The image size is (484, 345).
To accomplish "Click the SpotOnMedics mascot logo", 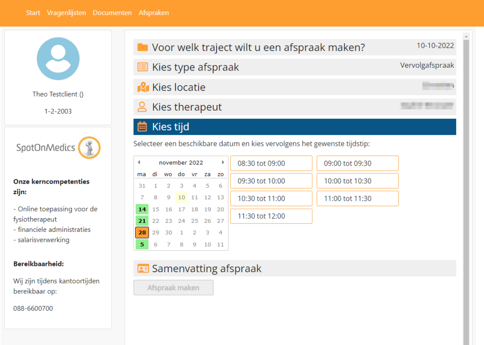I will [89, 148].
